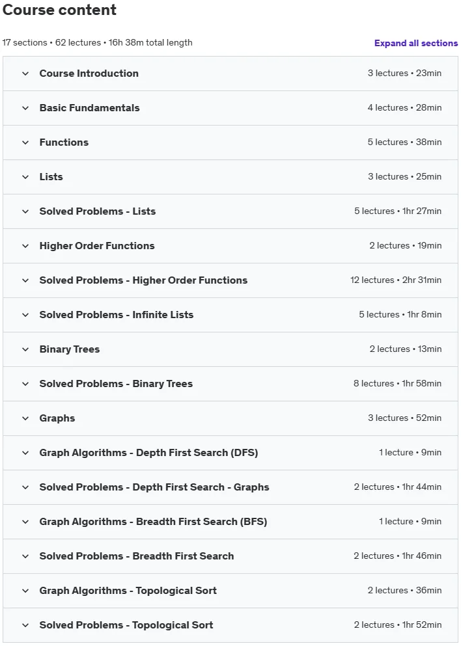The width and height of the screenshot is (461, 646).
Task: Open Depth First Search (DFS) section title
Action: point(149,453)
